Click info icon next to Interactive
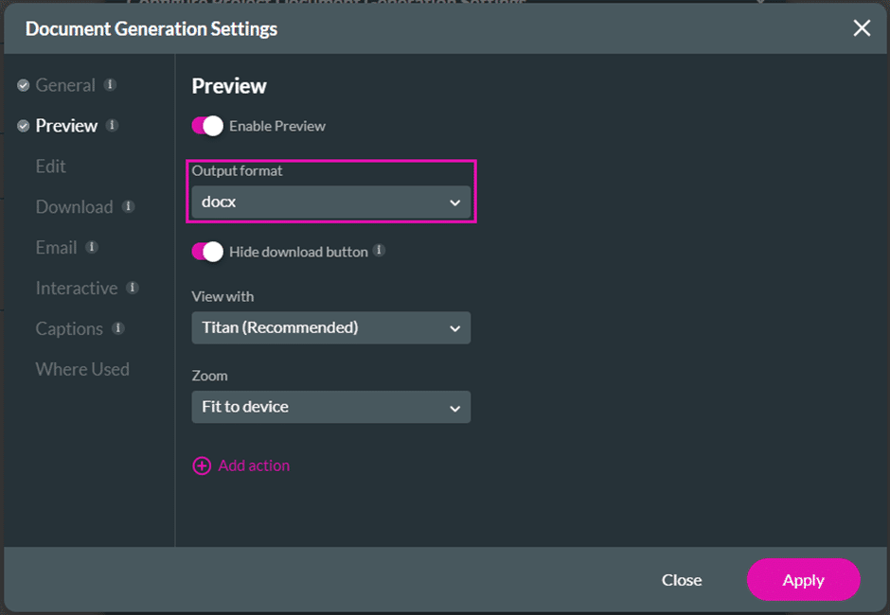The image size is (890, 615). click(133, 288)
